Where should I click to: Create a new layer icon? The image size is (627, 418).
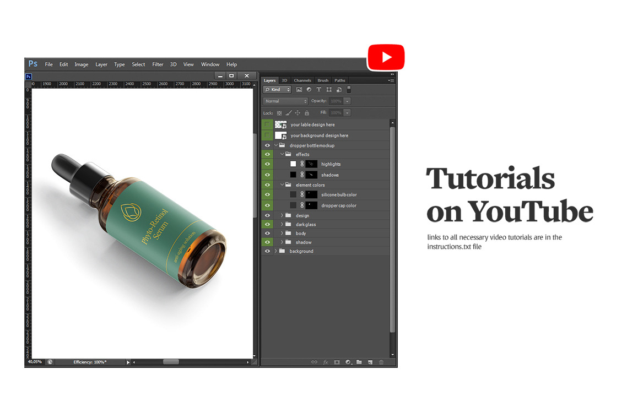[x=370, y=362]
